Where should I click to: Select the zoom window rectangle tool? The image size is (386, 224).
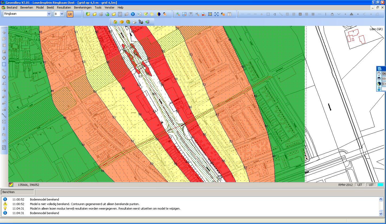[184, 14]
